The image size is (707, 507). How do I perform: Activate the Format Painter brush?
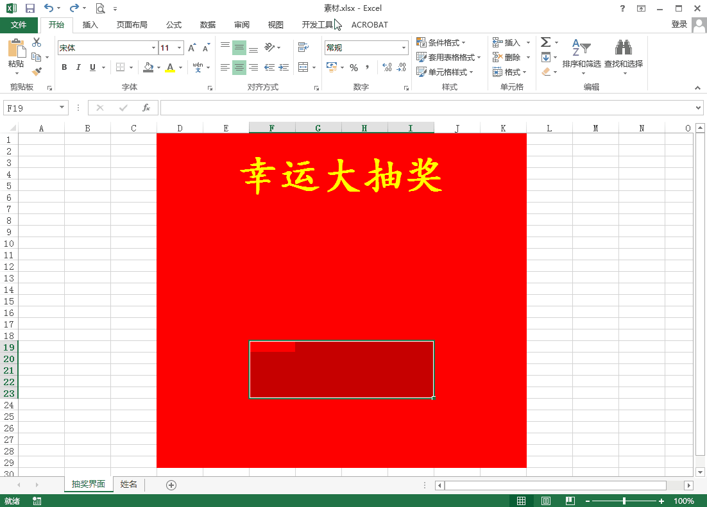[37, 72]
